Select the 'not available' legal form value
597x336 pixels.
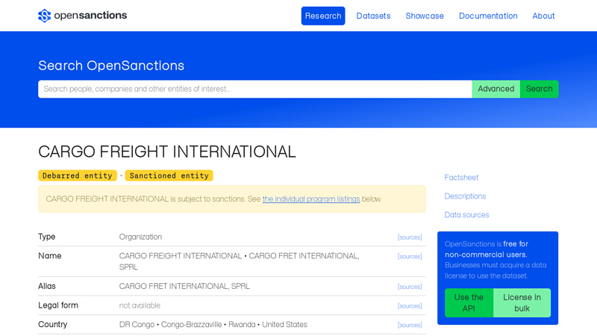pos(140,305)
